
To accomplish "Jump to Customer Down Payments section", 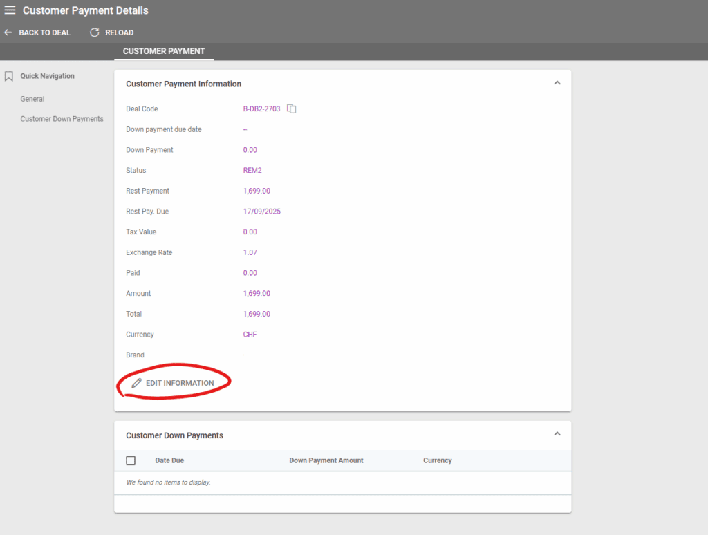I will (62, 119).
